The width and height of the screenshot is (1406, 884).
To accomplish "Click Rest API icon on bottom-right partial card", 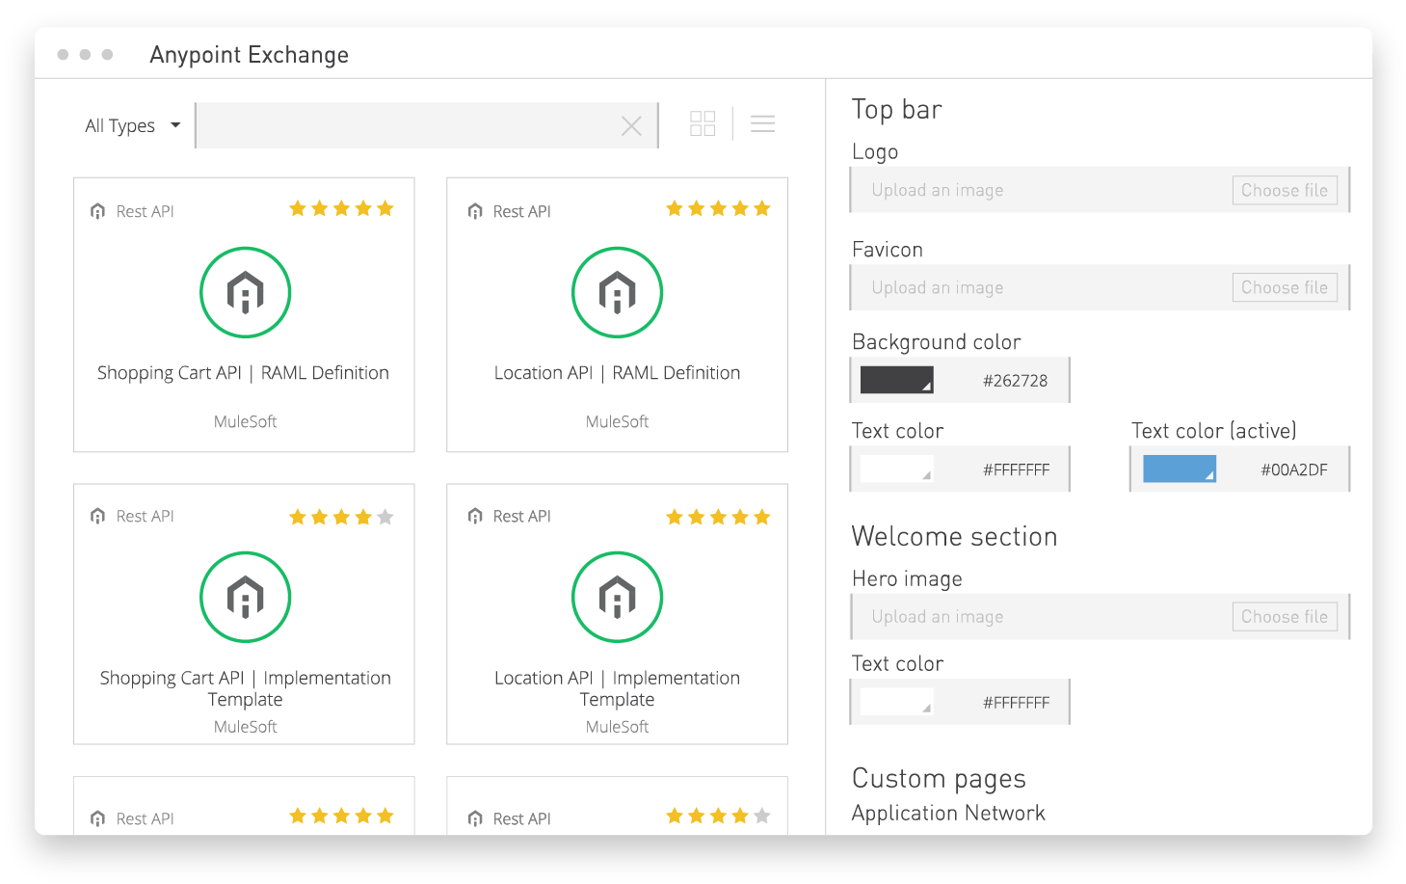I will point(474,818).
